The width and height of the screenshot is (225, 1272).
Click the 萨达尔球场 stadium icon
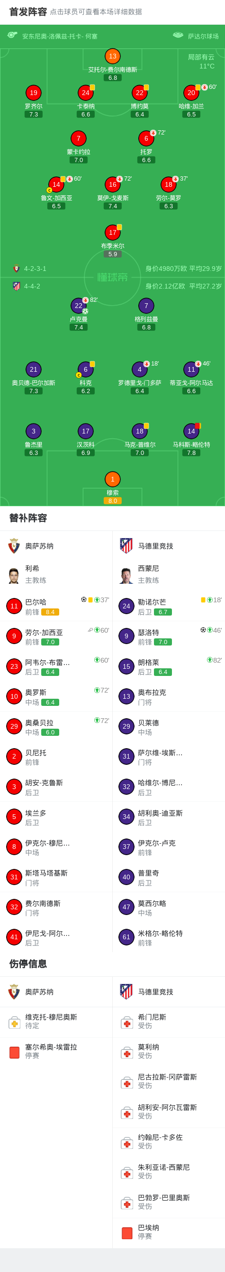(x=178, y=35)
